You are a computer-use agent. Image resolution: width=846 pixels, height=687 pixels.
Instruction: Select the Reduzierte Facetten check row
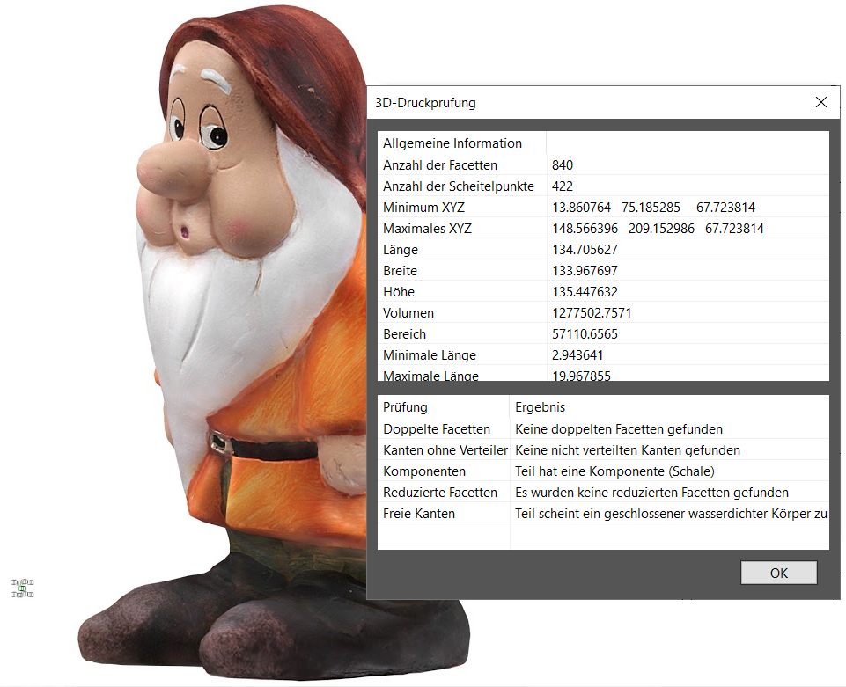click(x=603, y=493)
